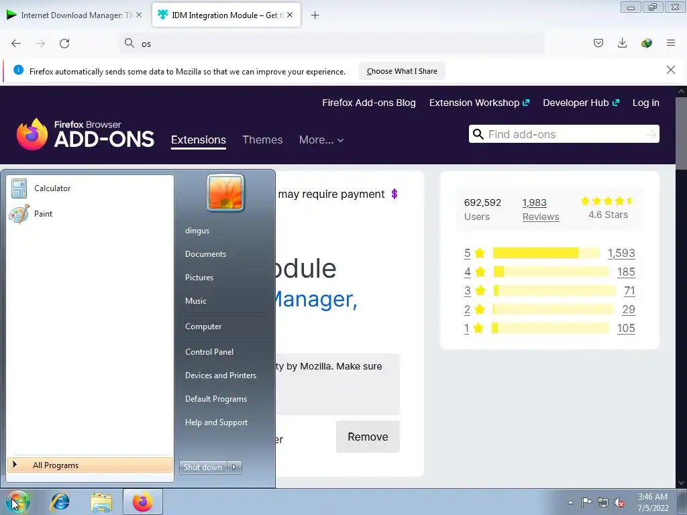Open Internet Explorer from taskbar
Viewport: 687px width, 515px height.
coord(60,502)
